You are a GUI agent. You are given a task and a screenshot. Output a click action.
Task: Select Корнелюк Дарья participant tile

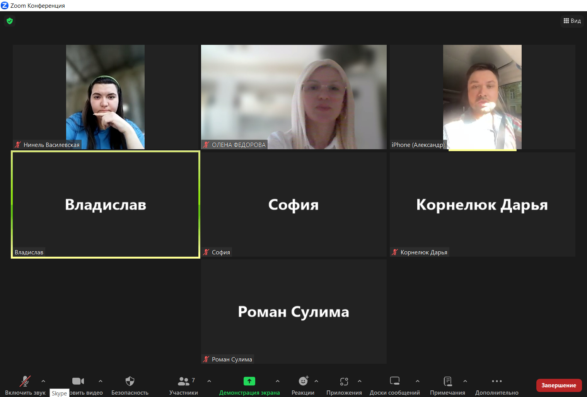click(483, 204)
